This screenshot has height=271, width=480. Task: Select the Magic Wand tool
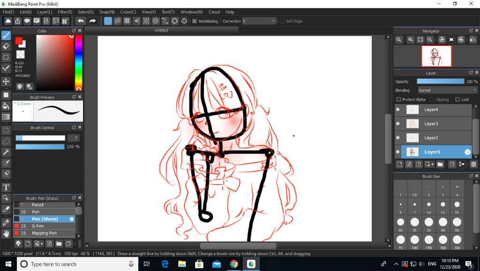[6, 152]
